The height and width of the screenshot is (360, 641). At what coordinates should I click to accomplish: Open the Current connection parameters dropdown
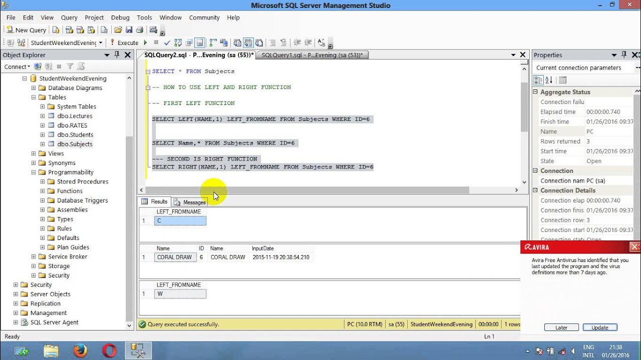(x=637, y=67)
